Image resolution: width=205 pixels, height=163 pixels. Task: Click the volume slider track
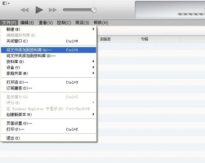click(78, 10)
